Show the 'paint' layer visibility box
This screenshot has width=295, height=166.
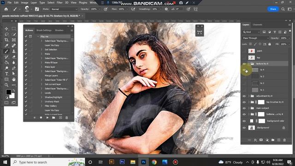244,51
